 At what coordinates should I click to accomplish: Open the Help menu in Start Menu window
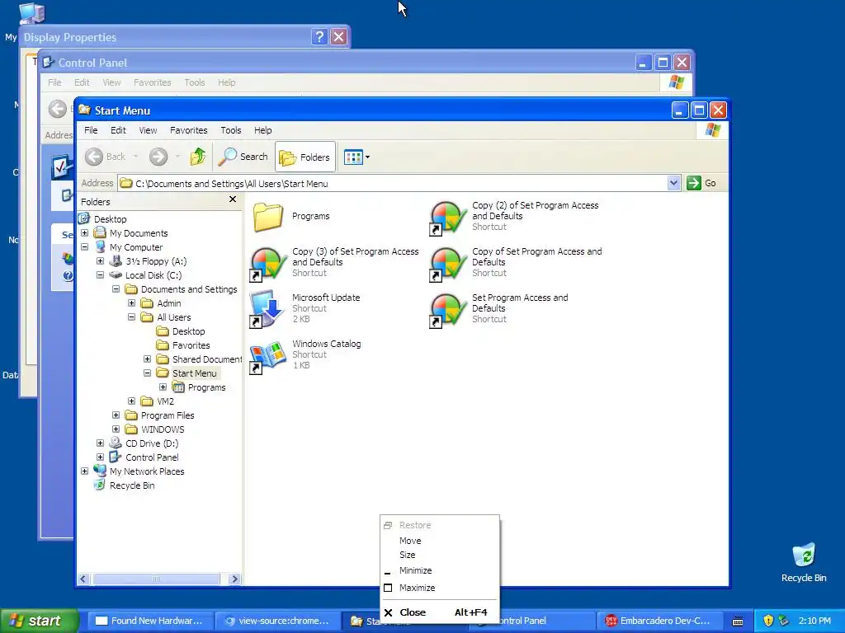point(263,130)
